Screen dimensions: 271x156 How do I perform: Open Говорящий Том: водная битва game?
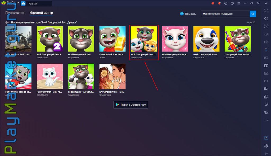238,39
